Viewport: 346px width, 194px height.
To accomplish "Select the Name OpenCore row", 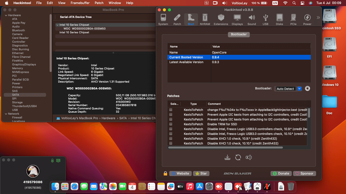I will click(239, 53).
